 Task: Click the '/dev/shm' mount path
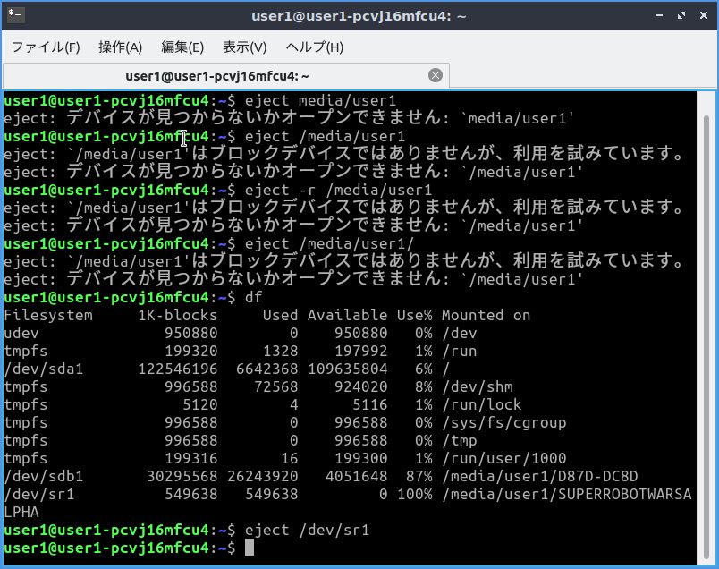[x=478, y=386]
